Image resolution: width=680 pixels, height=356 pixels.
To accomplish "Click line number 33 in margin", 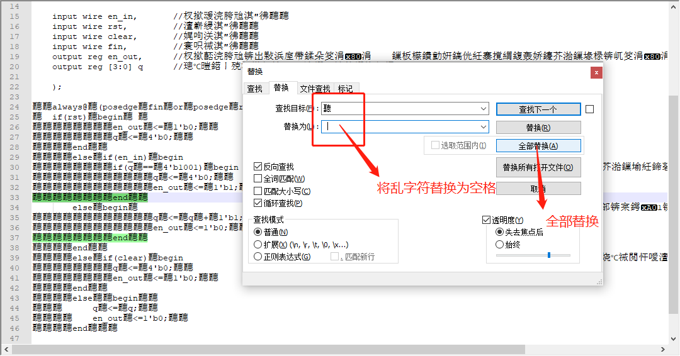I will tap(14, 197).
